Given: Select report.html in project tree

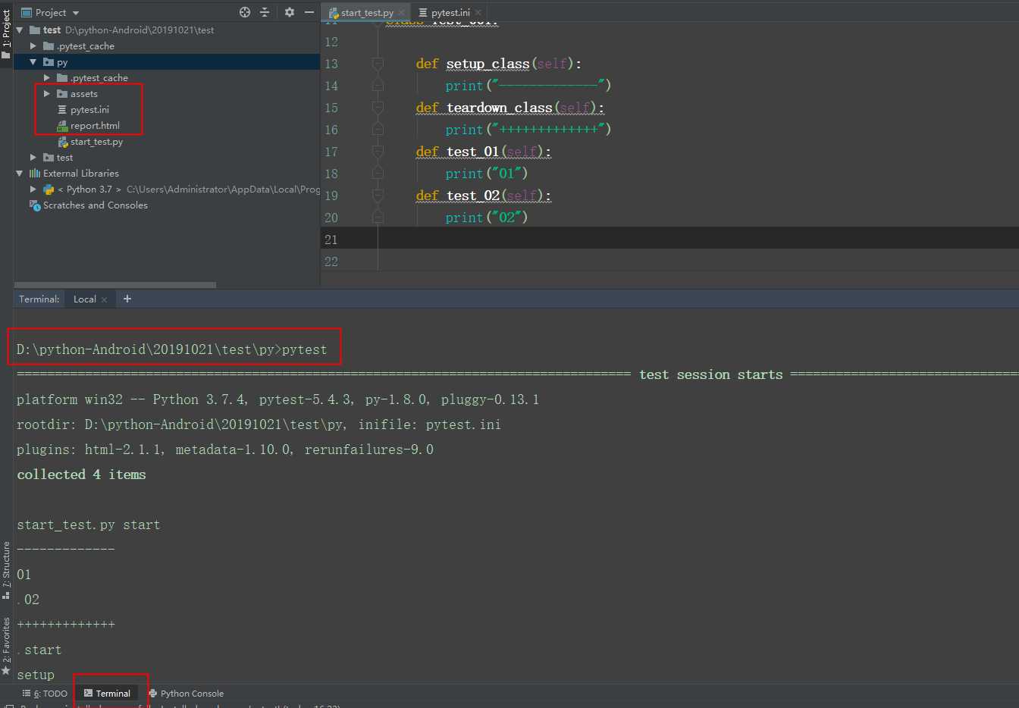Looking at the screenshot, I should 95,126.
